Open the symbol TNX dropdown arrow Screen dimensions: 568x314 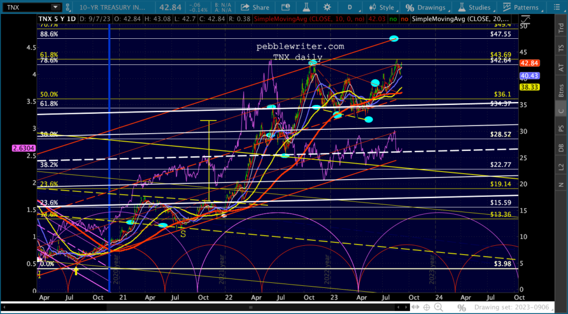(54, 7)
